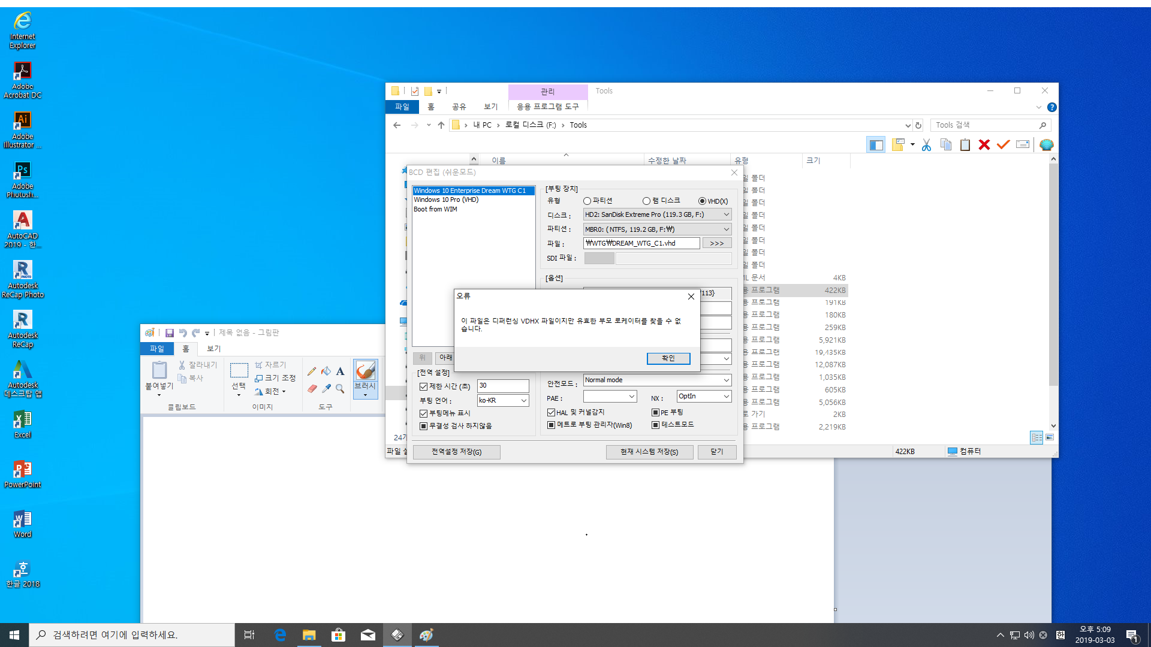The height and width of the screenshot is (647, 1151).
Task: Click the Copy icon in Explorer toolbar
Action: tap(946, 145)
